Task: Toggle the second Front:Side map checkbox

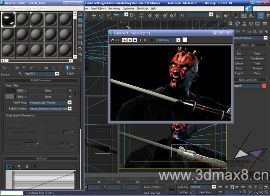Action: (x=70, y=97)
